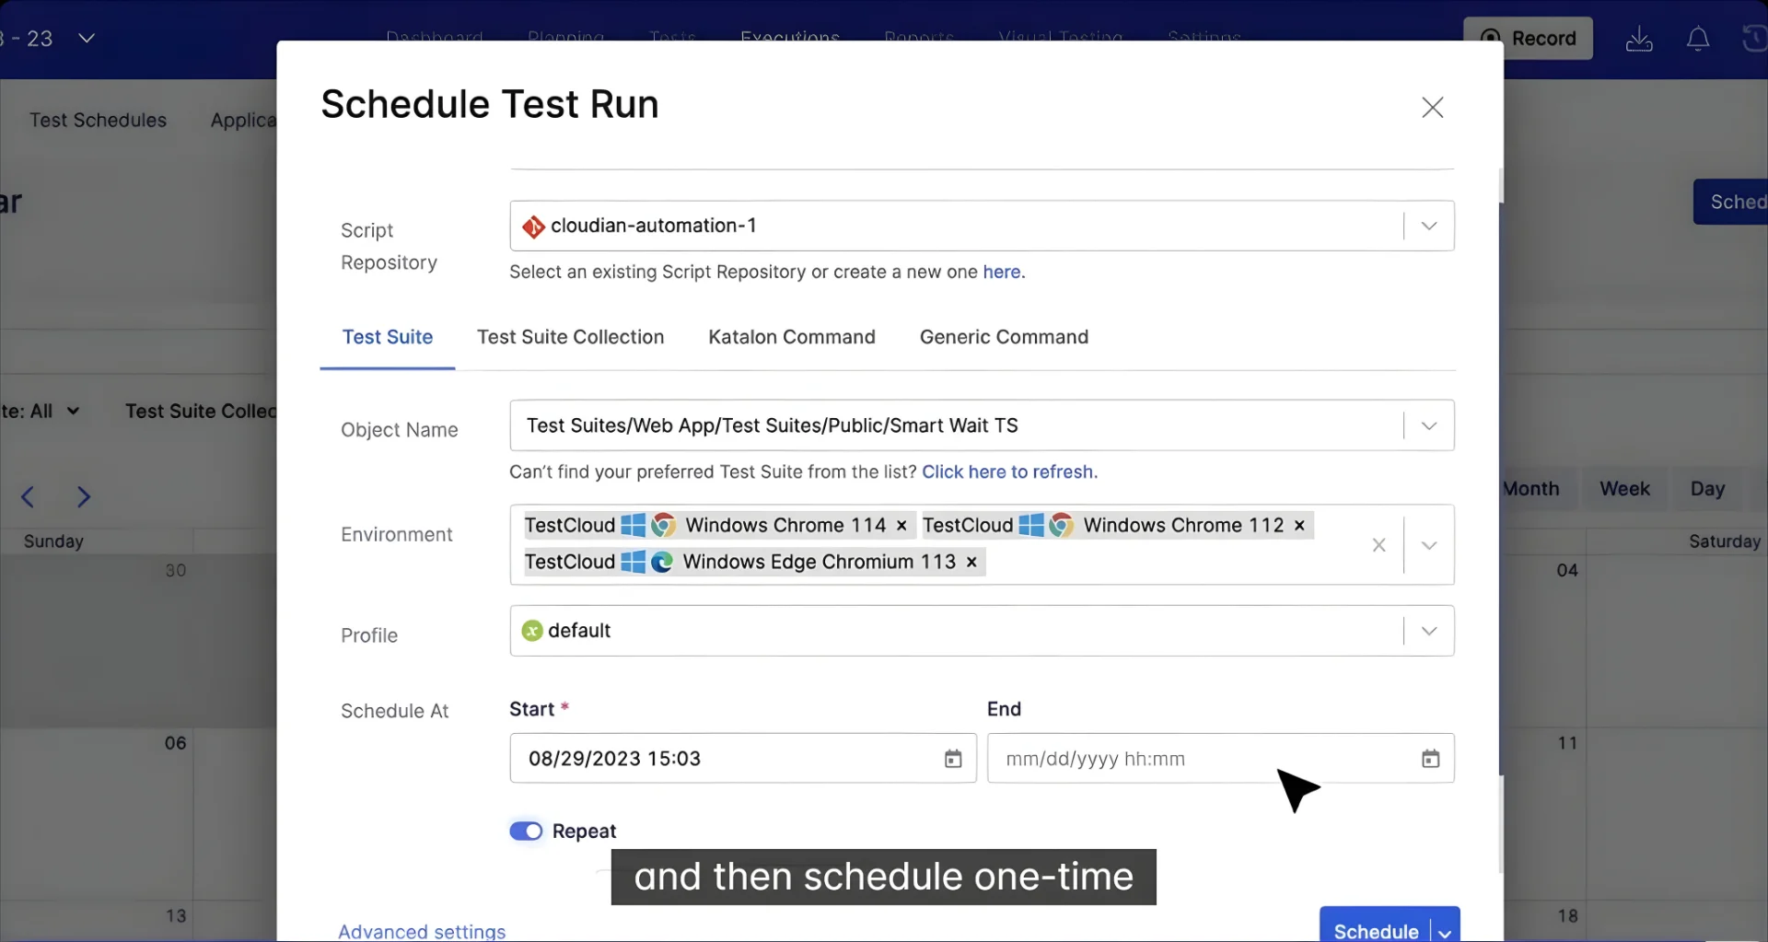Toggle off the Repeat option

click(x=526, y=831)
